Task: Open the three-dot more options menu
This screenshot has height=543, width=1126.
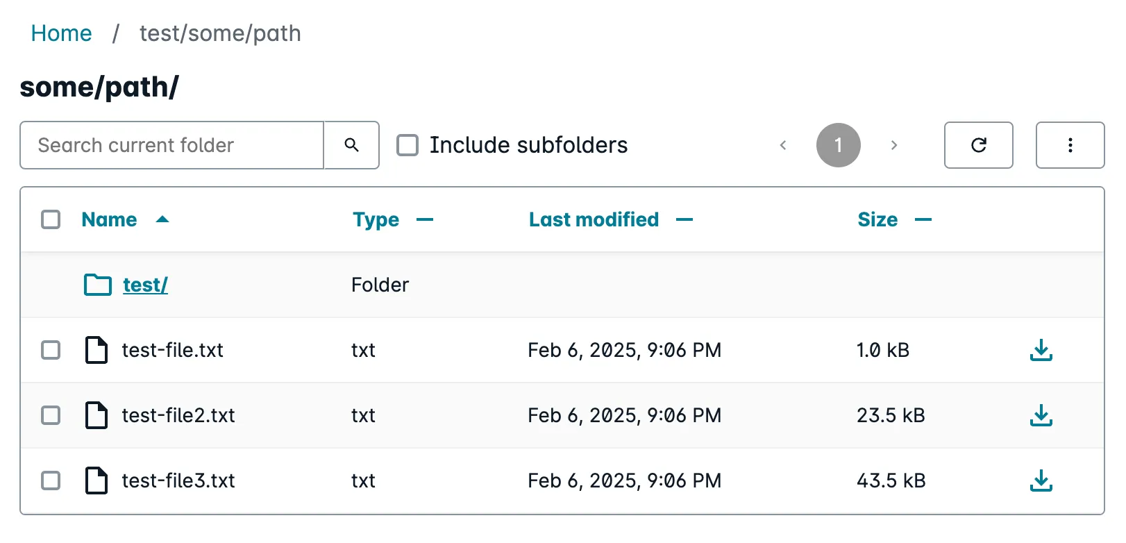Action: click(1070, 145)
